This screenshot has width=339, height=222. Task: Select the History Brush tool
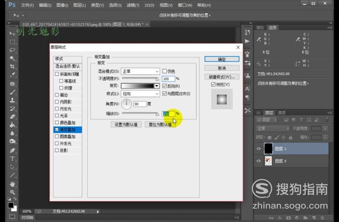point(12,108)
